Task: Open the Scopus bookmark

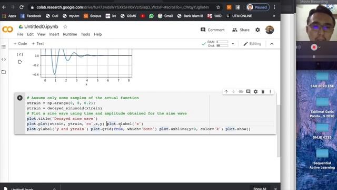Action: click(93, 16)
